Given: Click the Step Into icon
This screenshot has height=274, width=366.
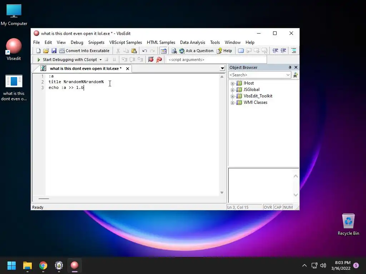Looking at the screenshot, I should tap(125, 60).
